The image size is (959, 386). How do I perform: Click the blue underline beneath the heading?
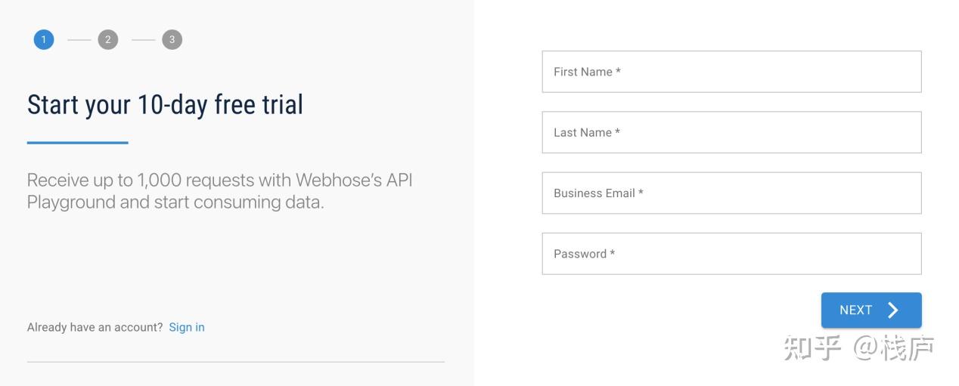tap(77, 142)
